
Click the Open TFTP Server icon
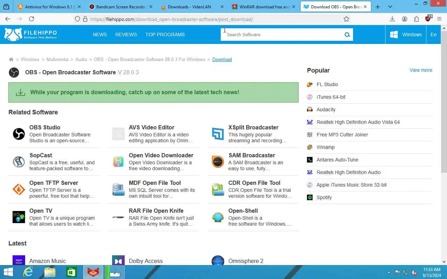point(19,189)
